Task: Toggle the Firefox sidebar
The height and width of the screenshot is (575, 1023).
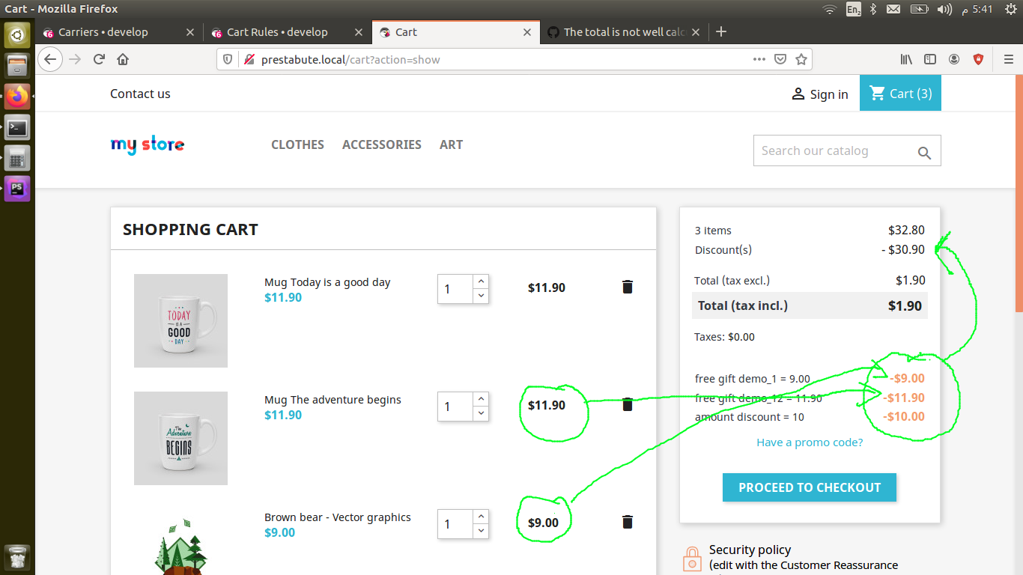Action: pyautogui.click(x=930, y=59)
